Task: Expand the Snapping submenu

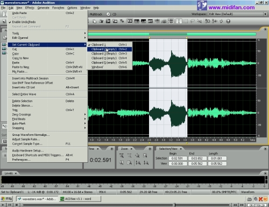Action: [47, 128]
